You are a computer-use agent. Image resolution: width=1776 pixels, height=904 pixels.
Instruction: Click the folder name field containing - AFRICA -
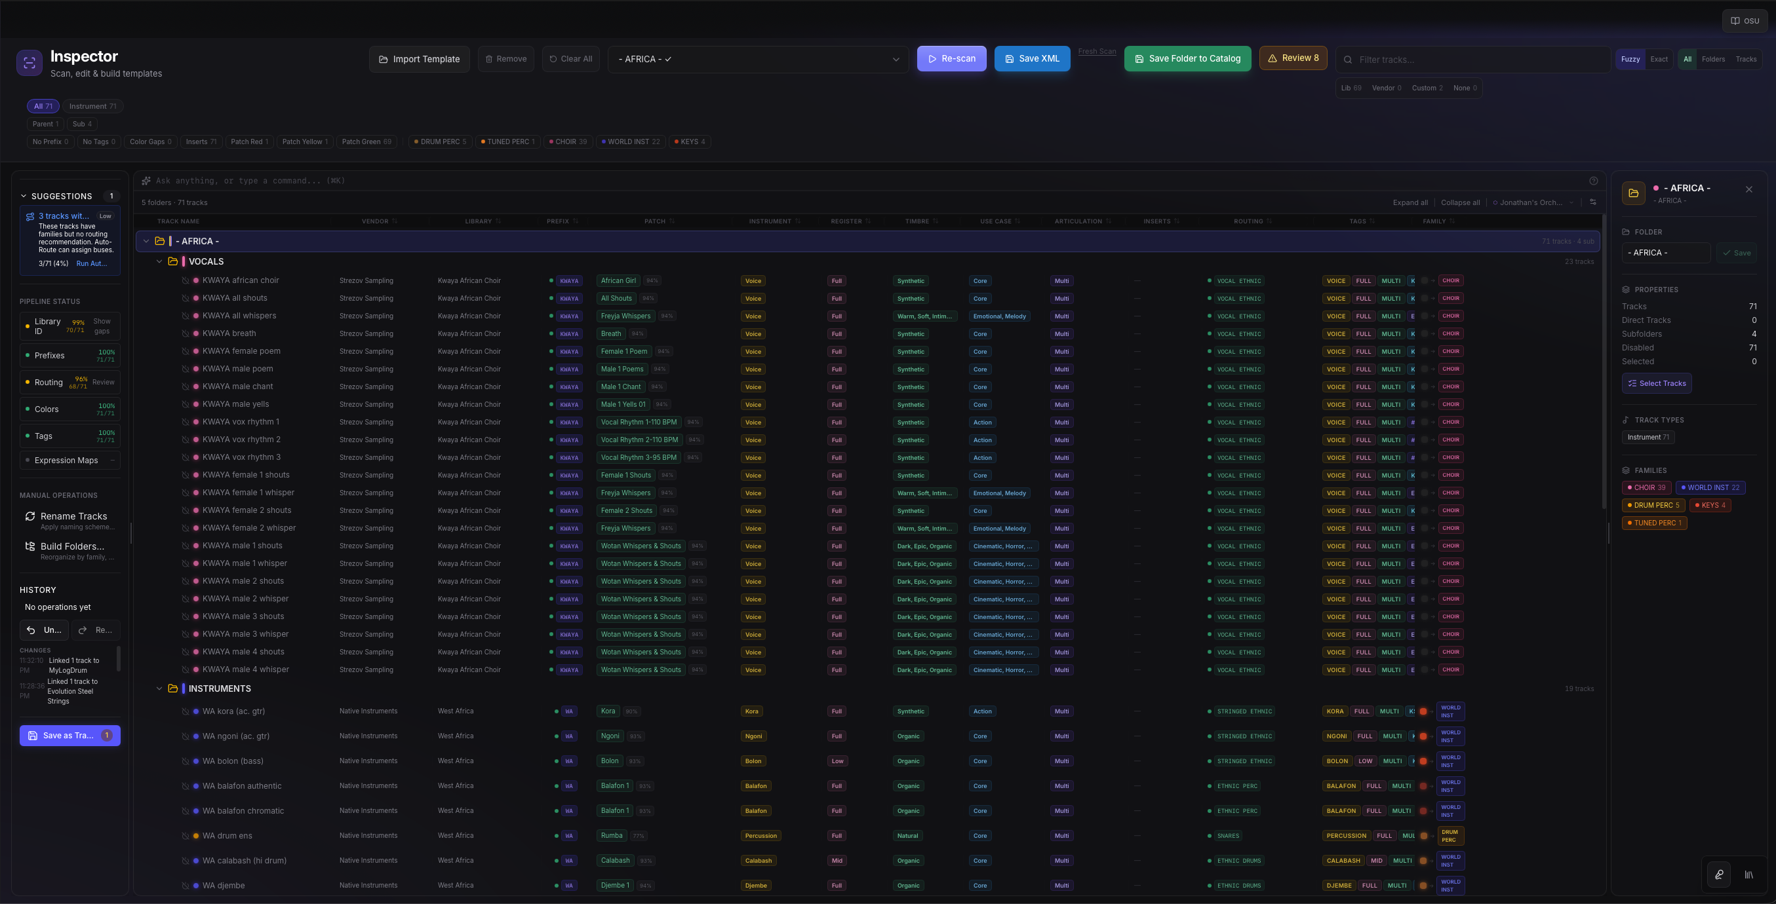tap(1666, 253)
